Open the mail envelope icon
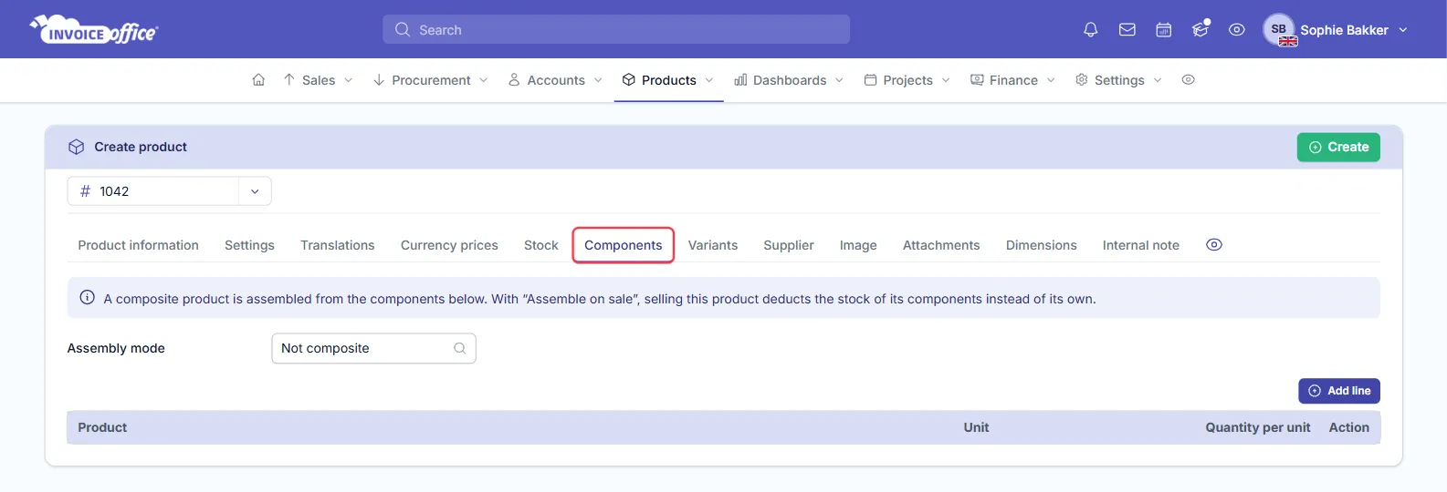The image size is (1447, 492). click(1127, 30)
